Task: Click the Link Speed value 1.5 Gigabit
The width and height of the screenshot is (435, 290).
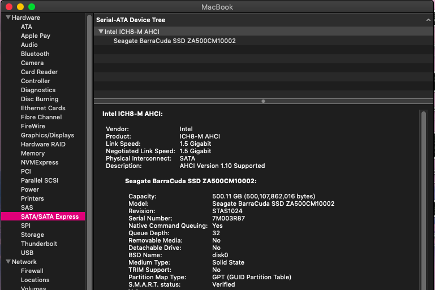Action: pos(195,144)
